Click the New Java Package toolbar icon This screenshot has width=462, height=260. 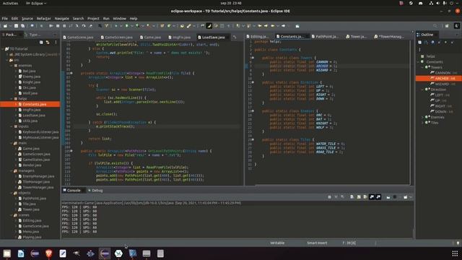(x=162, y=26)
